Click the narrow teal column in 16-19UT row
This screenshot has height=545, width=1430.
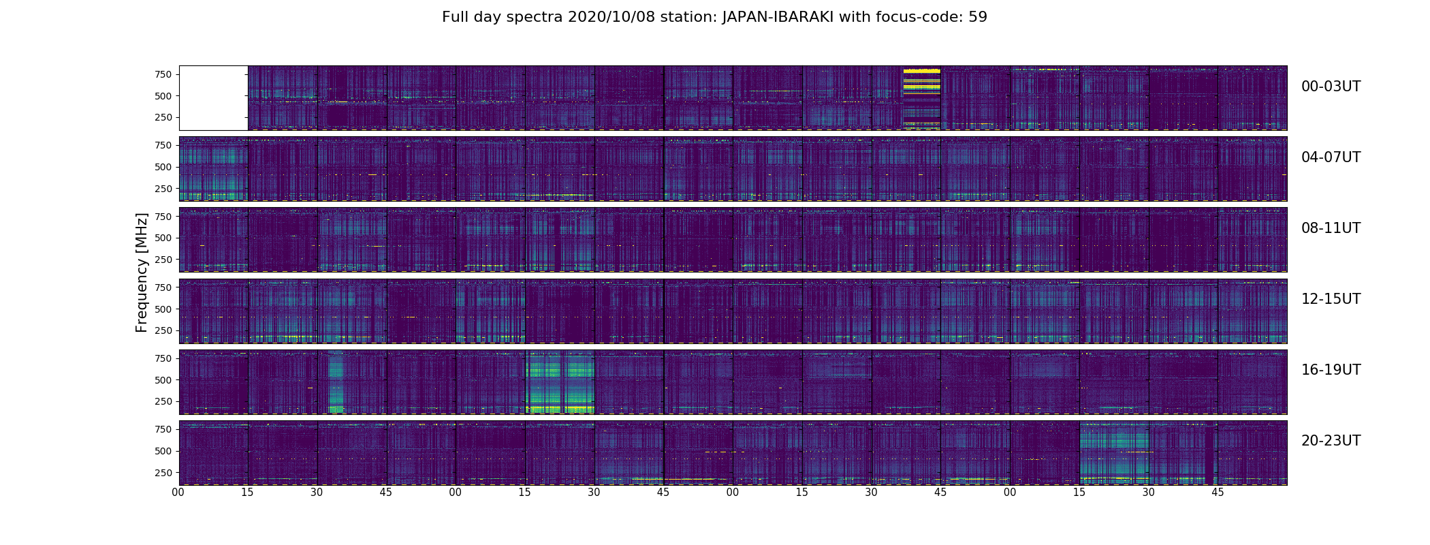coord(336,382)
